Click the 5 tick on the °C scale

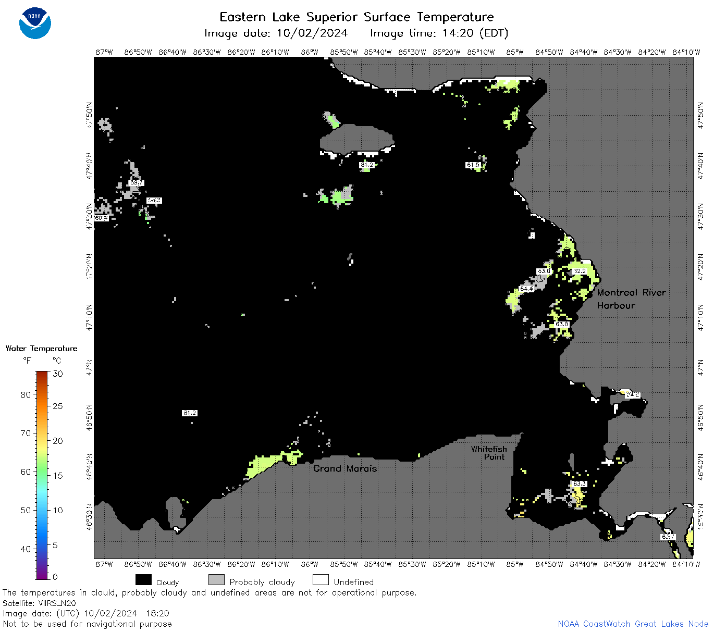[55, 545]
